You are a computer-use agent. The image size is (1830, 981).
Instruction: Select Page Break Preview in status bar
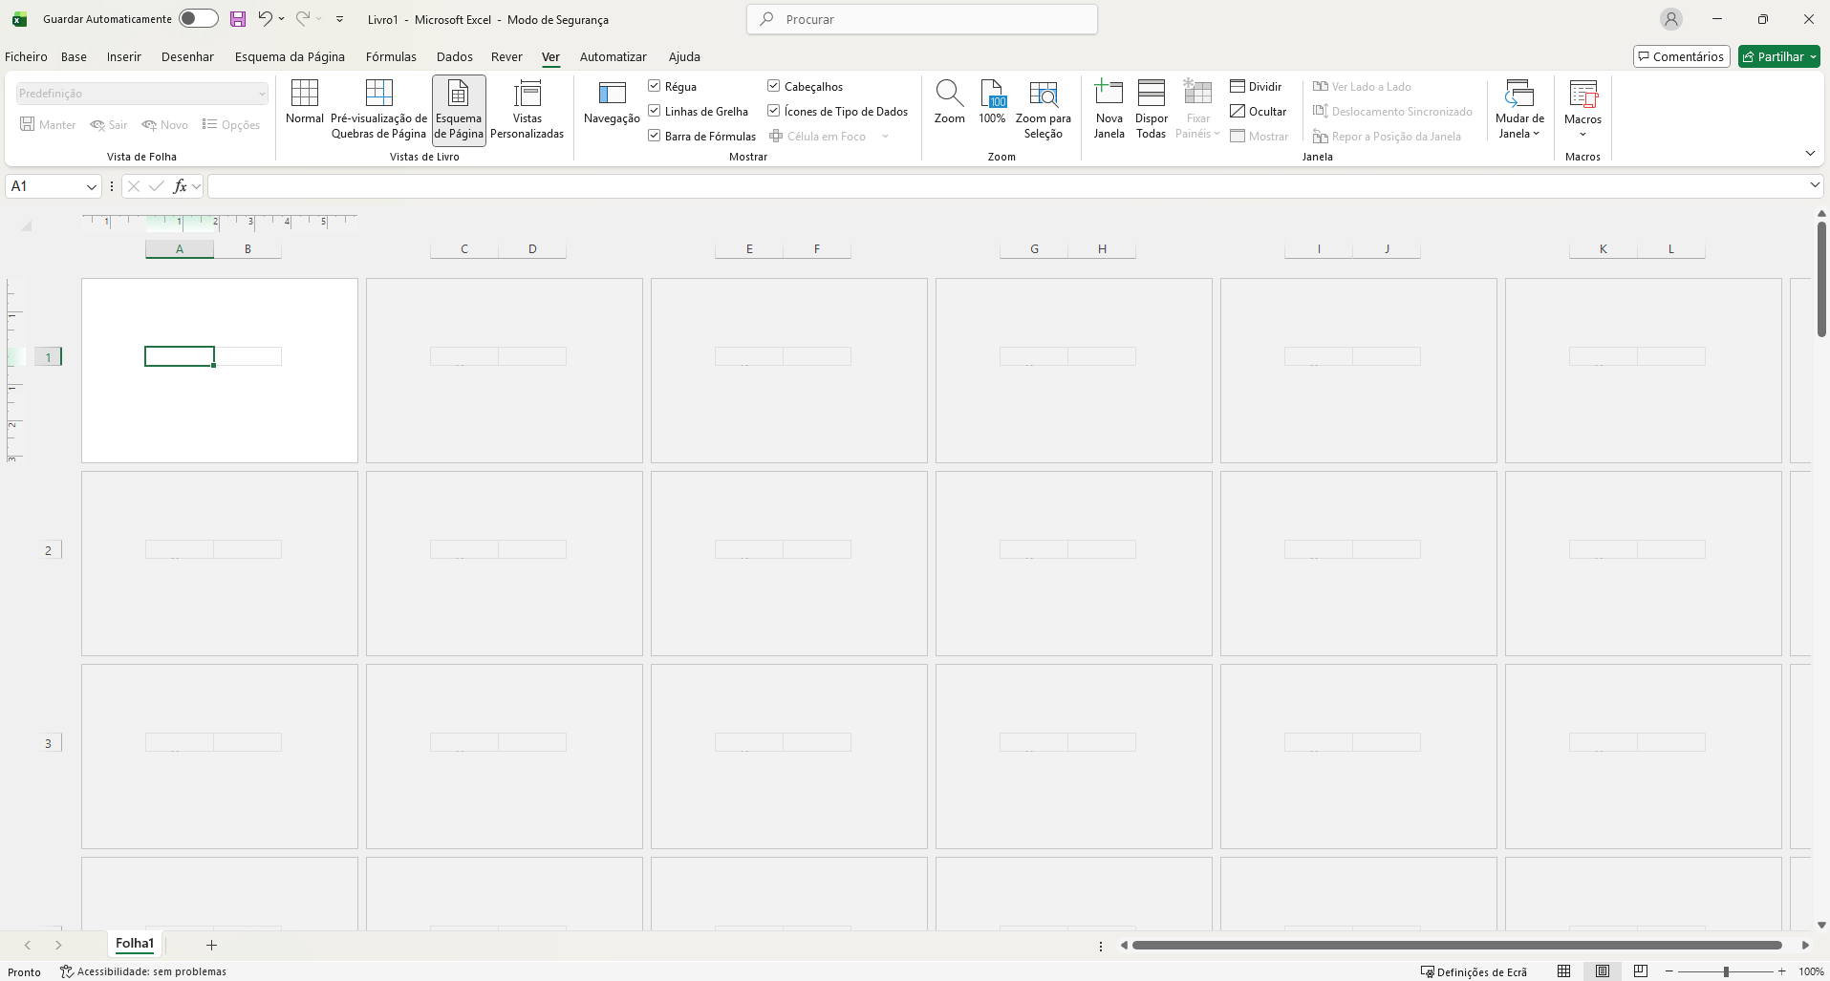click(1641, 971)
